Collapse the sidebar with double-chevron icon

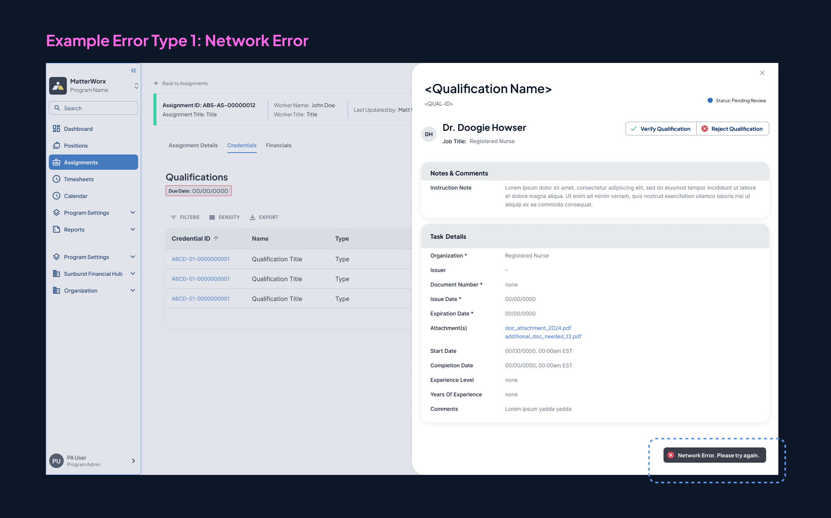point(134,71)
